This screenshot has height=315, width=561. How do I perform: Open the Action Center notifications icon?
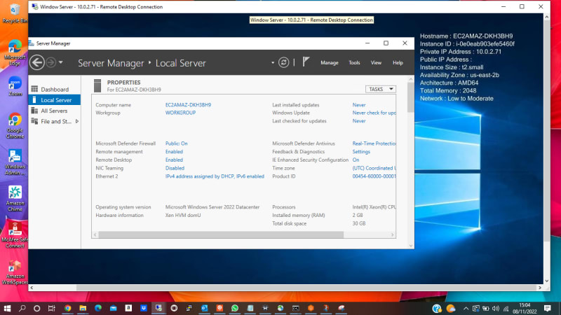548,308
